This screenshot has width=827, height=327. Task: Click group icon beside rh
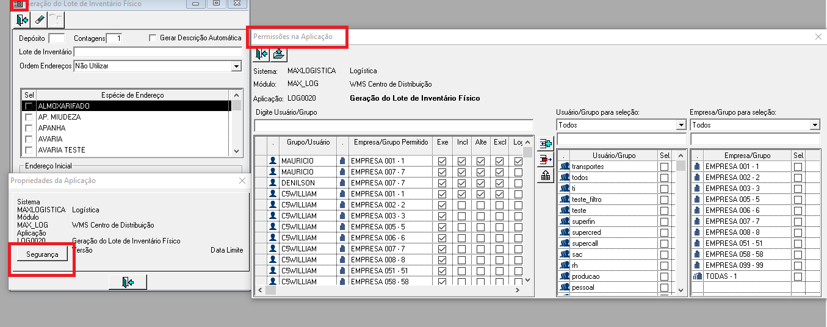pos(565,265)
